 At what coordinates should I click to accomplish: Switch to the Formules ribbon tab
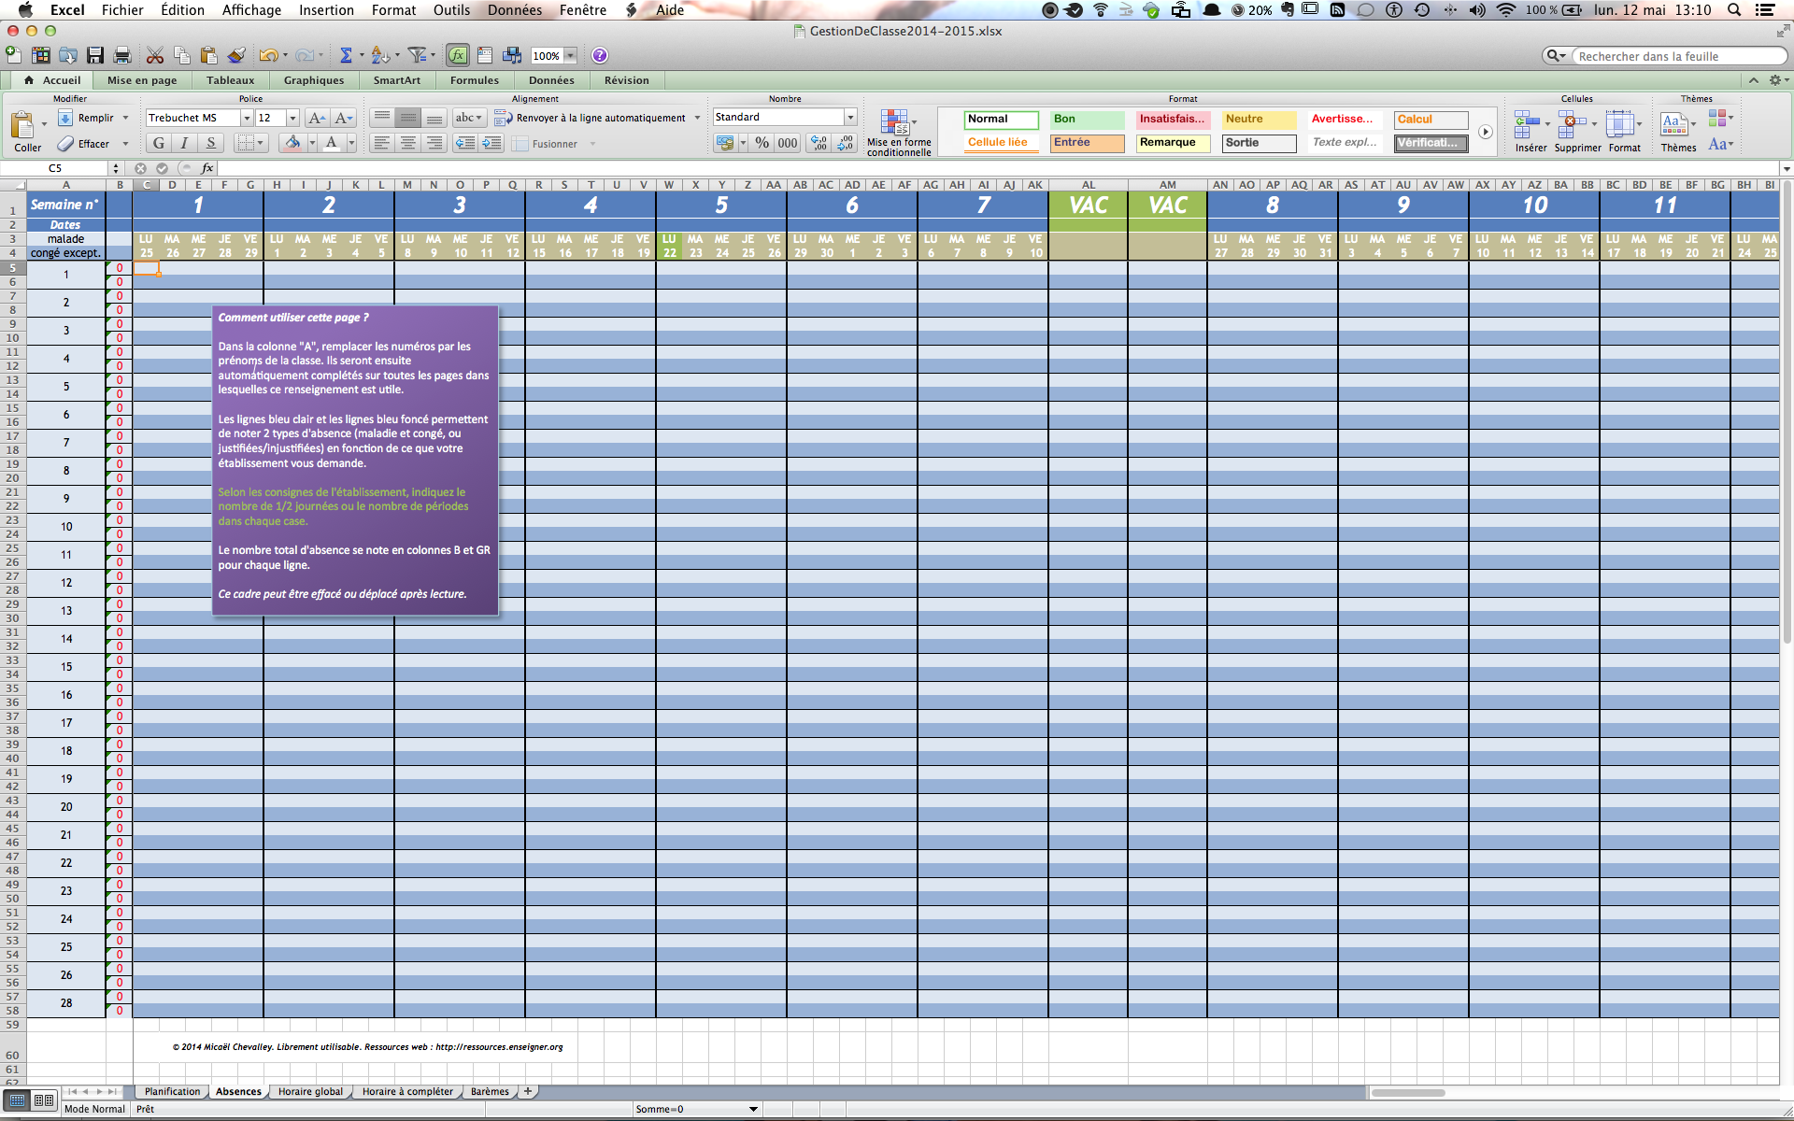coord(474,80)
